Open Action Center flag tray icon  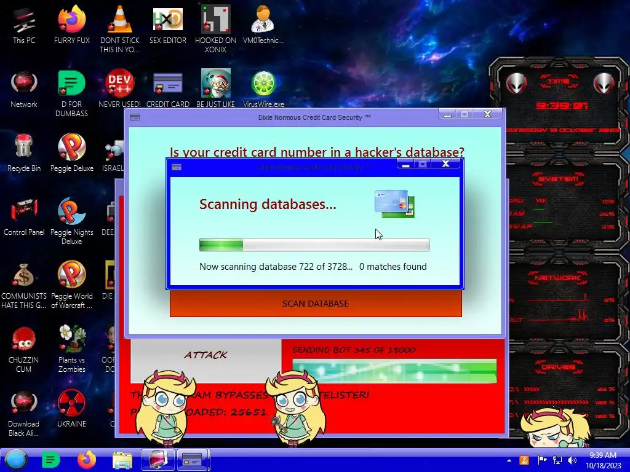click(542, 460)
